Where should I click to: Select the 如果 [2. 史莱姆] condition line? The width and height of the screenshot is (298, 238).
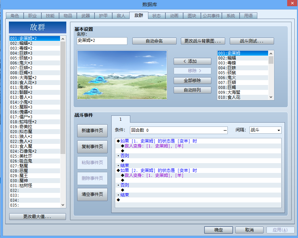[198, 170]
